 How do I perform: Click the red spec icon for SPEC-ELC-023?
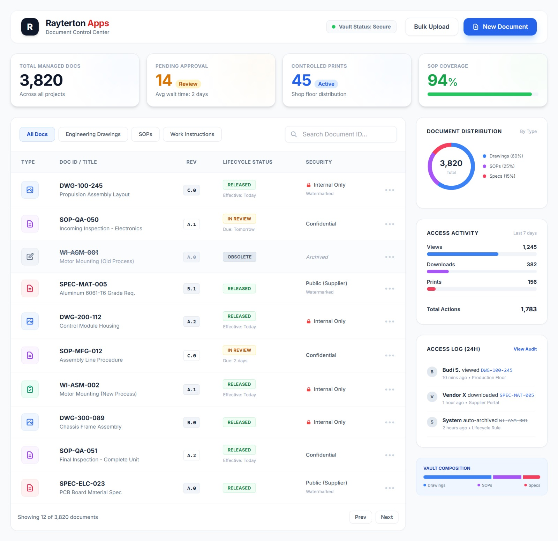point(30,488)
